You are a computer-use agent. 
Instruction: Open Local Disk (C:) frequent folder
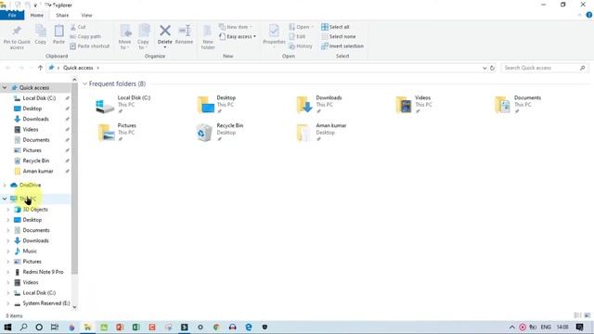[x=123, y=105]
